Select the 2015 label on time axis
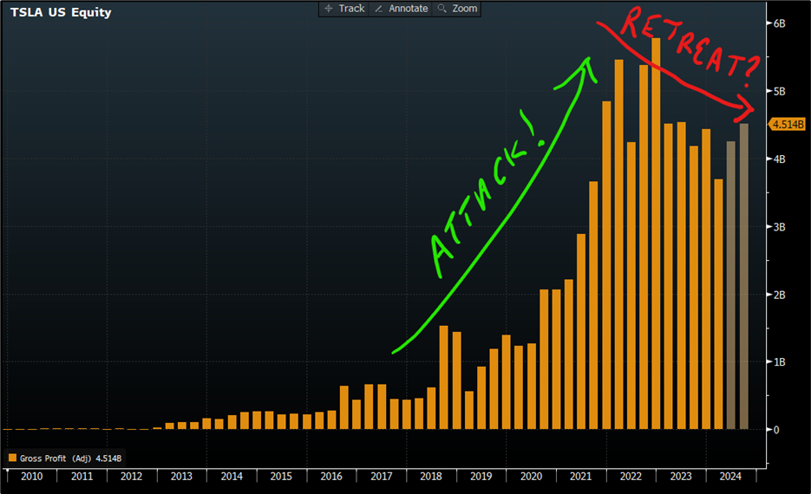This screenshot has width=811, height=494. pos(281,477)
